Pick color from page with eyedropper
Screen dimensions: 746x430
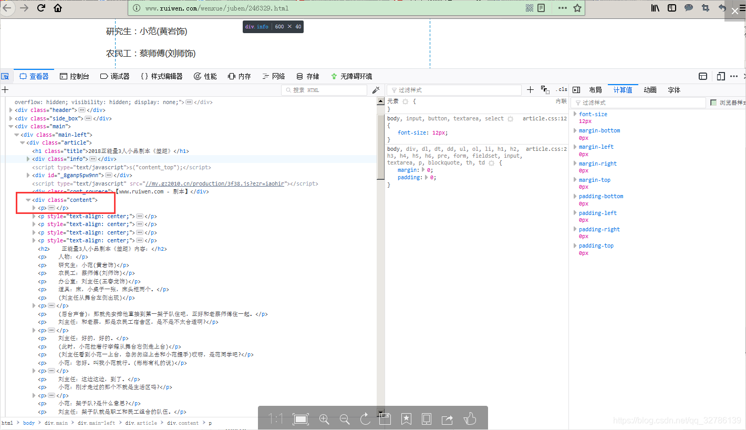point(376,90)
